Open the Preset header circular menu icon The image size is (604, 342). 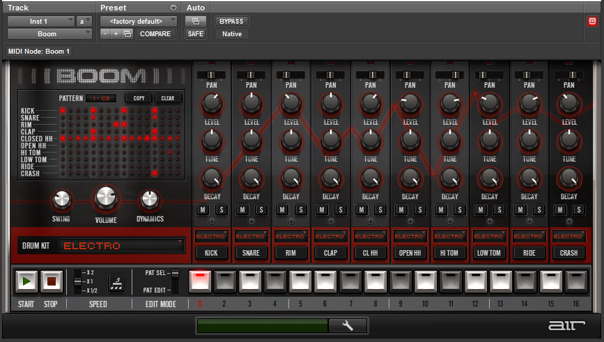pyautogui.click(x=173, y=8)
